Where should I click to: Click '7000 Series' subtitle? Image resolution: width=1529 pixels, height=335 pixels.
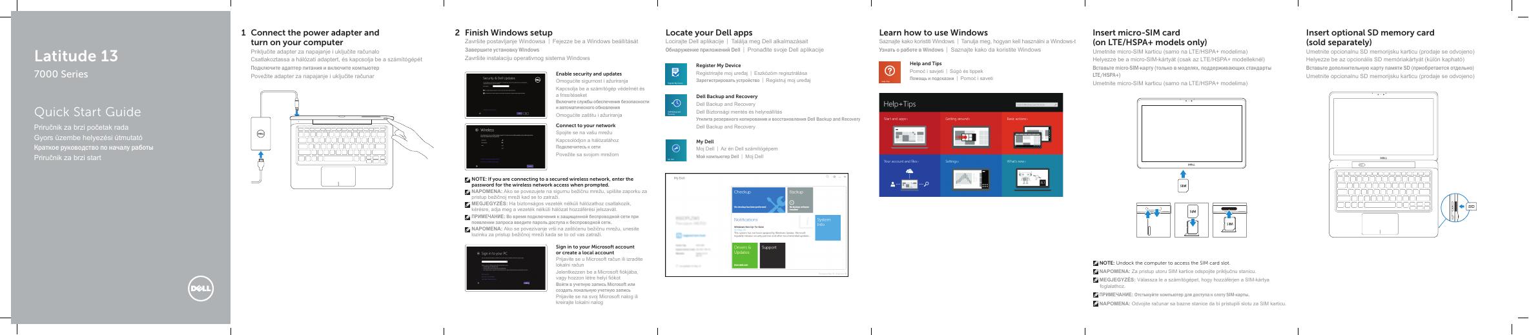pyautogui.click(x=61, y=74)
